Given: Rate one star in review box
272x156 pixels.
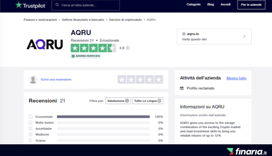Looking at the screenshot, I should pyautogui.click(x=122, y=80).
